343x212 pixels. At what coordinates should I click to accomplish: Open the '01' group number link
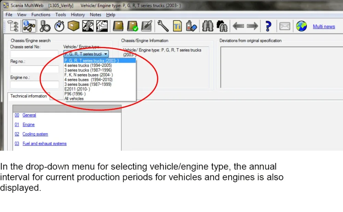click(17, 125)
